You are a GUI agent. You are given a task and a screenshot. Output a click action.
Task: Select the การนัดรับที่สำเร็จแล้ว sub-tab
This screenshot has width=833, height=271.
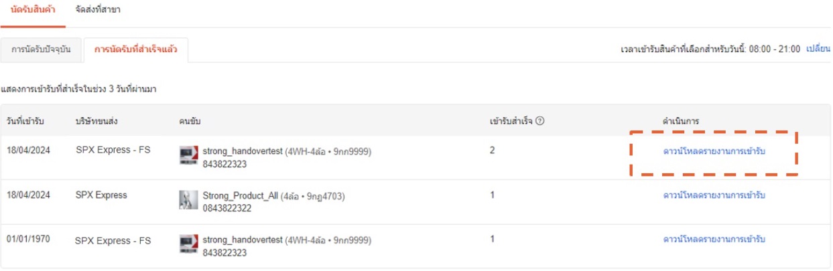click(x=135, y=50)
